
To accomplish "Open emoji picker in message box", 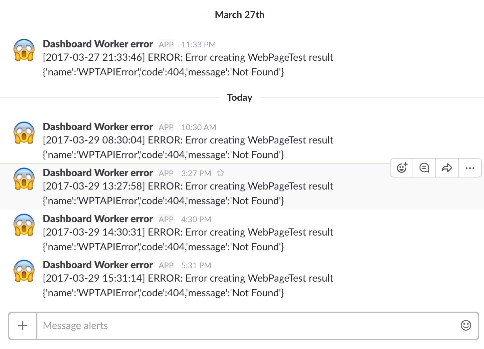I will (x=466, y=325).
